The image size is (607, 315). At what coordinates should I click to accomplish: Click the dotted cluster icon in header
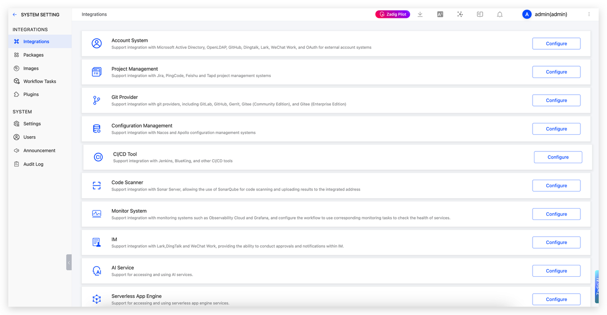[460, 14]
